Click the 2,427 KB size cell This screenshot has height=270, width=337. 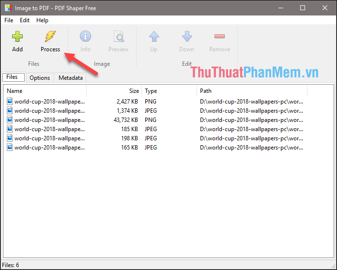127,102
